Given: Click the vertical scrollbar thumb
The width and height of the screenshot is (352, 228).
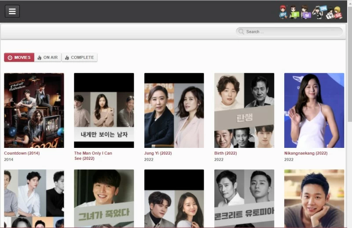Looking at the screenshot, I should 350,64.
